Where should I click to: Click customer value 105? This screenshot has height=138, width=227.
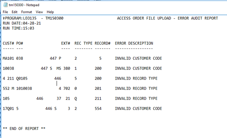(x=6, y=99)
